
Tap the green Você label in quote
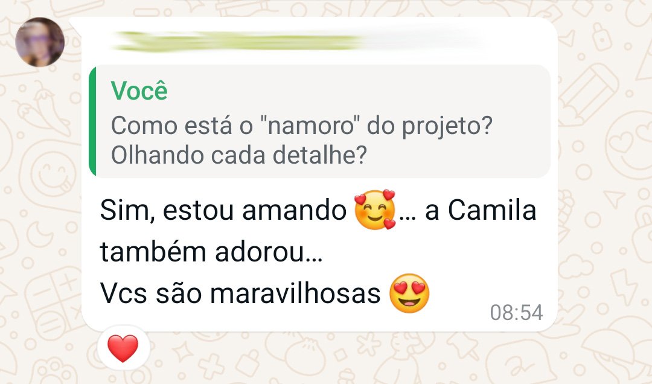point(139,90)
